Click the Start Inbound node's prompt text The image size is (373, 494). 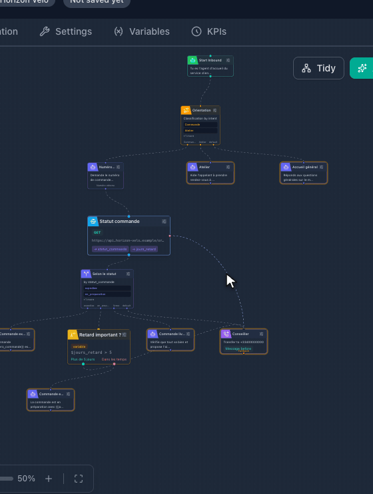tap(209, 71)
